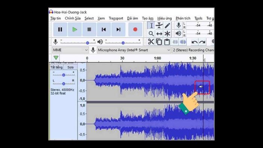Select the Envelope tool
The image size is (263, 148).
pos(159,26)
